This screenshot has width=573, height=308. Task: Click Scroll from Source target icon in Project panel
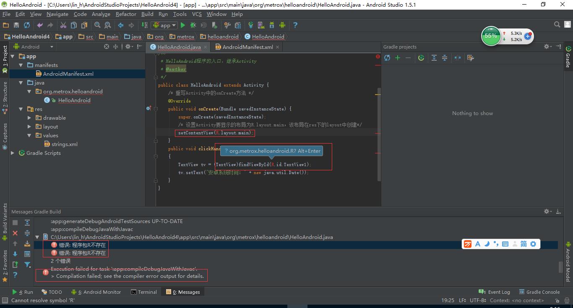click(107, 47)
